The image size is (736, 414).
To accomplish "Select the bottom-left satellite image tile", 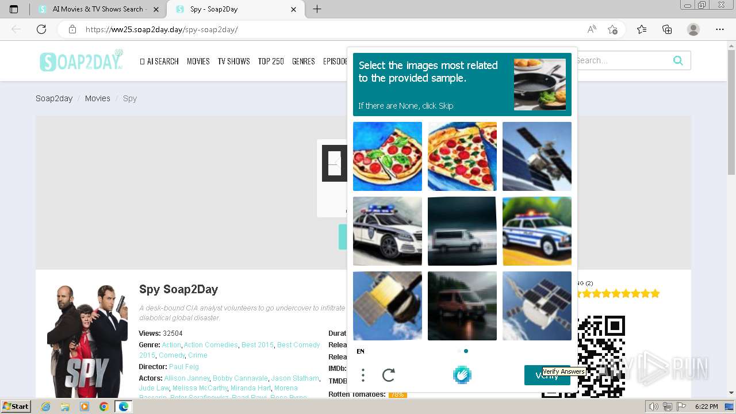I will (388, 306).
